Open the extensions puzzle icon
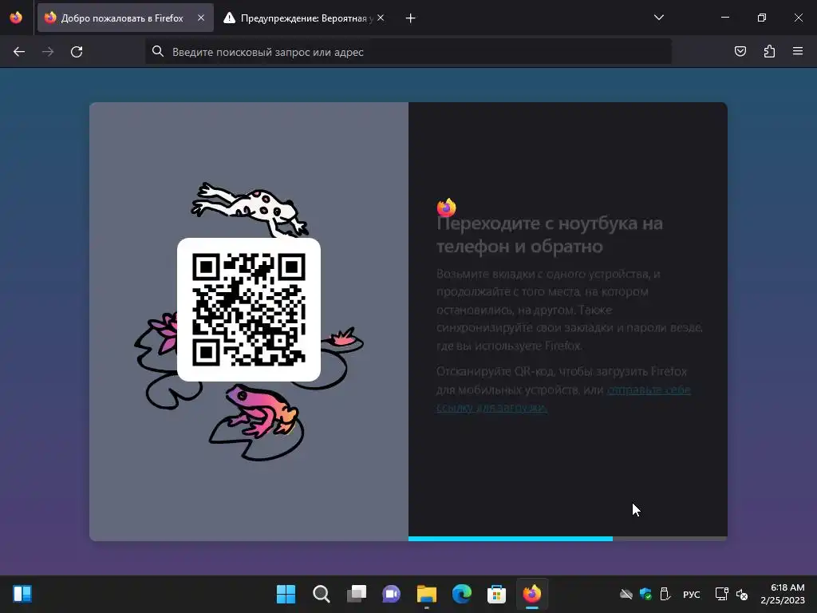The height and width of the screenshot is (613, 817). (x=769, y=51)
